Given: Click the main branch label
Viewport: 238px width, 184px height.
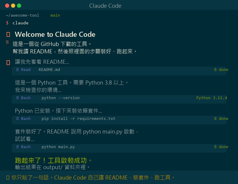Looking at the screenshot, I should point(55,15).
